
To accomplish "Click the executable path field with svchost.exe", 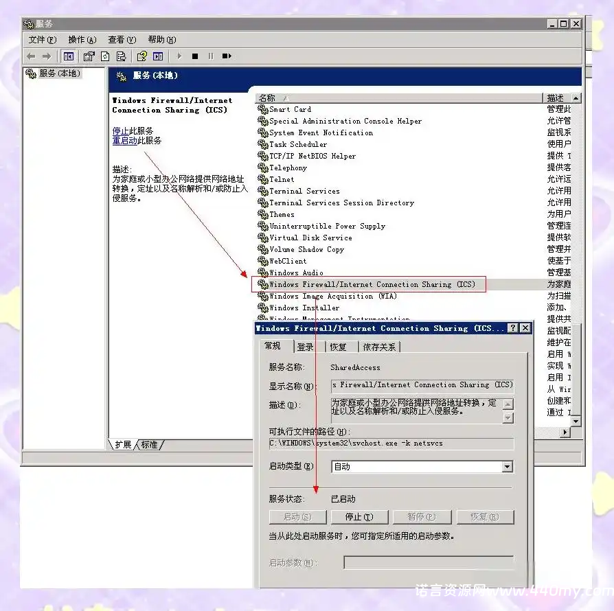I will pyautogui.click(x=391, y=443).
